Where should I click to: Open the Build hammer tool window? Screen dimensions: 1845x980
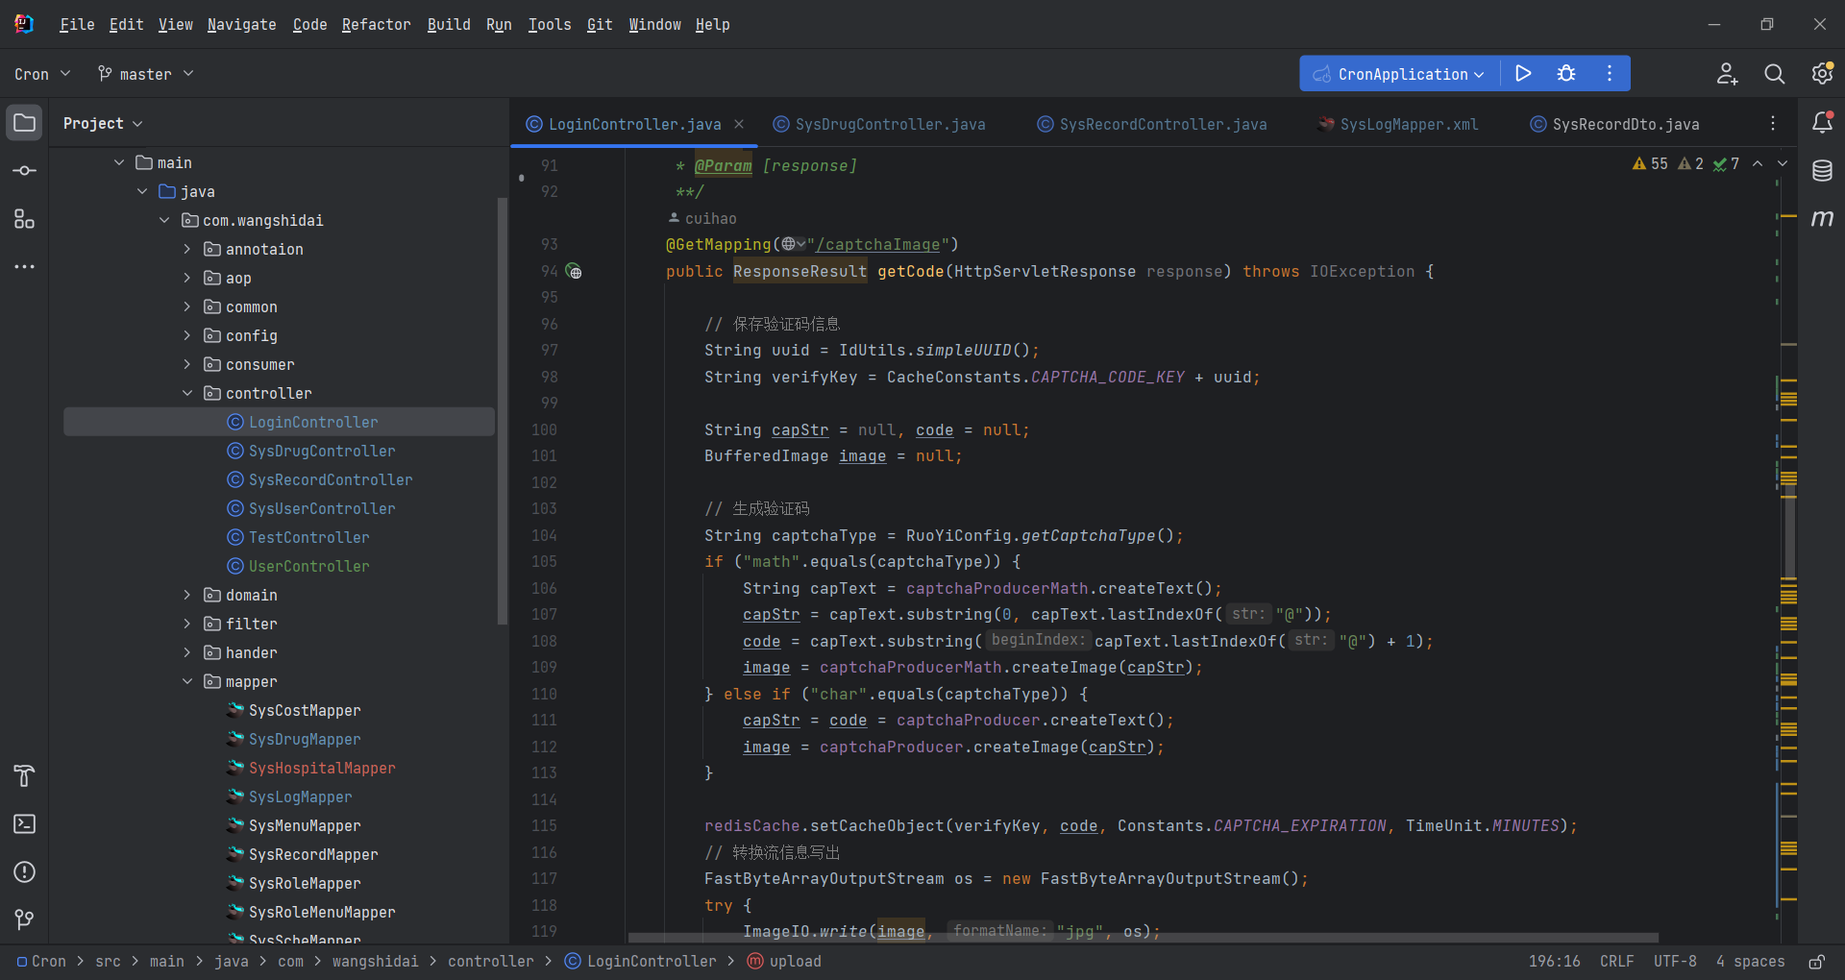coord(25,775)
